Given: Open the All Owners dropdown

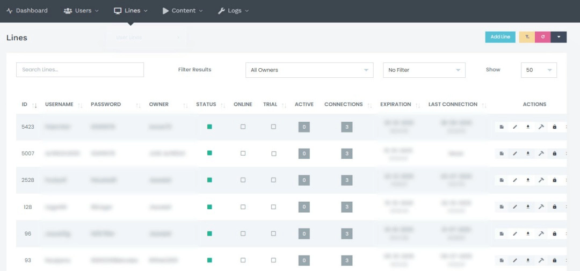Looking at the screenshot, I should pyautogui.click(x=309, y=70).
